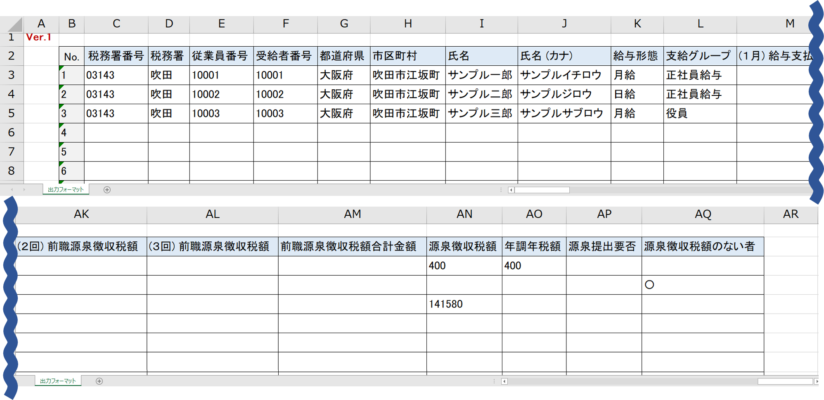Click column header G to select 都道府県 column
Image resolution: width=824 pixels, height=400 pixels.
click(343, 24)
